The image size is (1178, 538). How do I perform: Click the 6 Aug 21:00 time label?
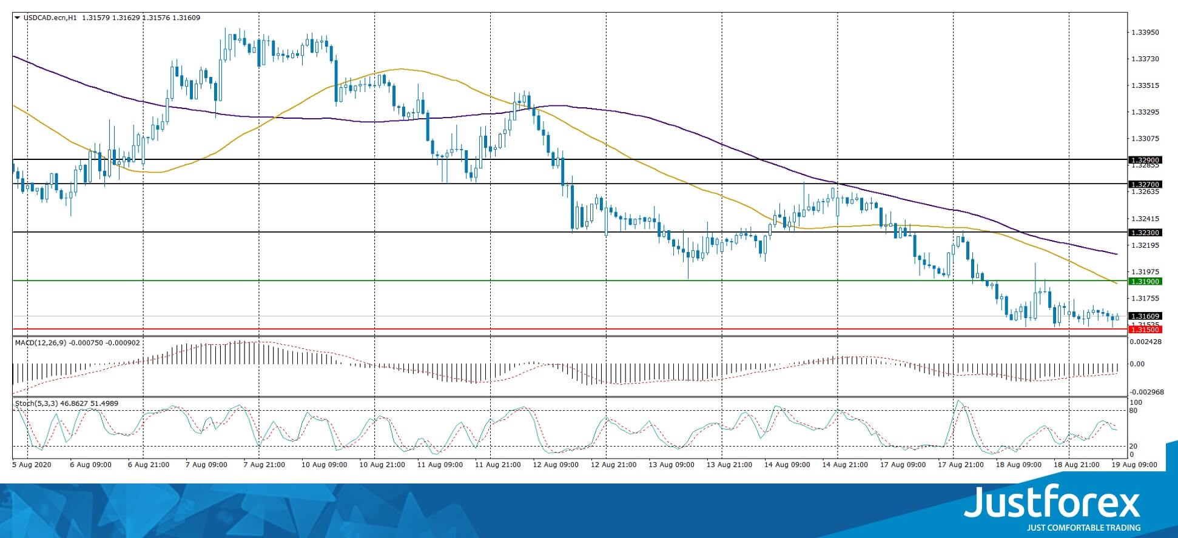click(x=149, y=465)
